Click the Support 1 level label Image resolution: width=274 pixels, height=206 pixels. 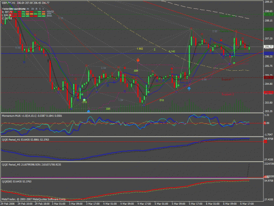pos(228,80)
